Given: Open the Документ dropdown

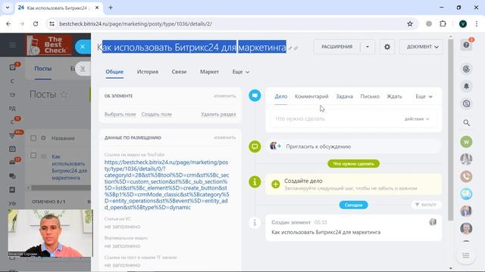Looking at the screenshot, I should coord(421,47).
